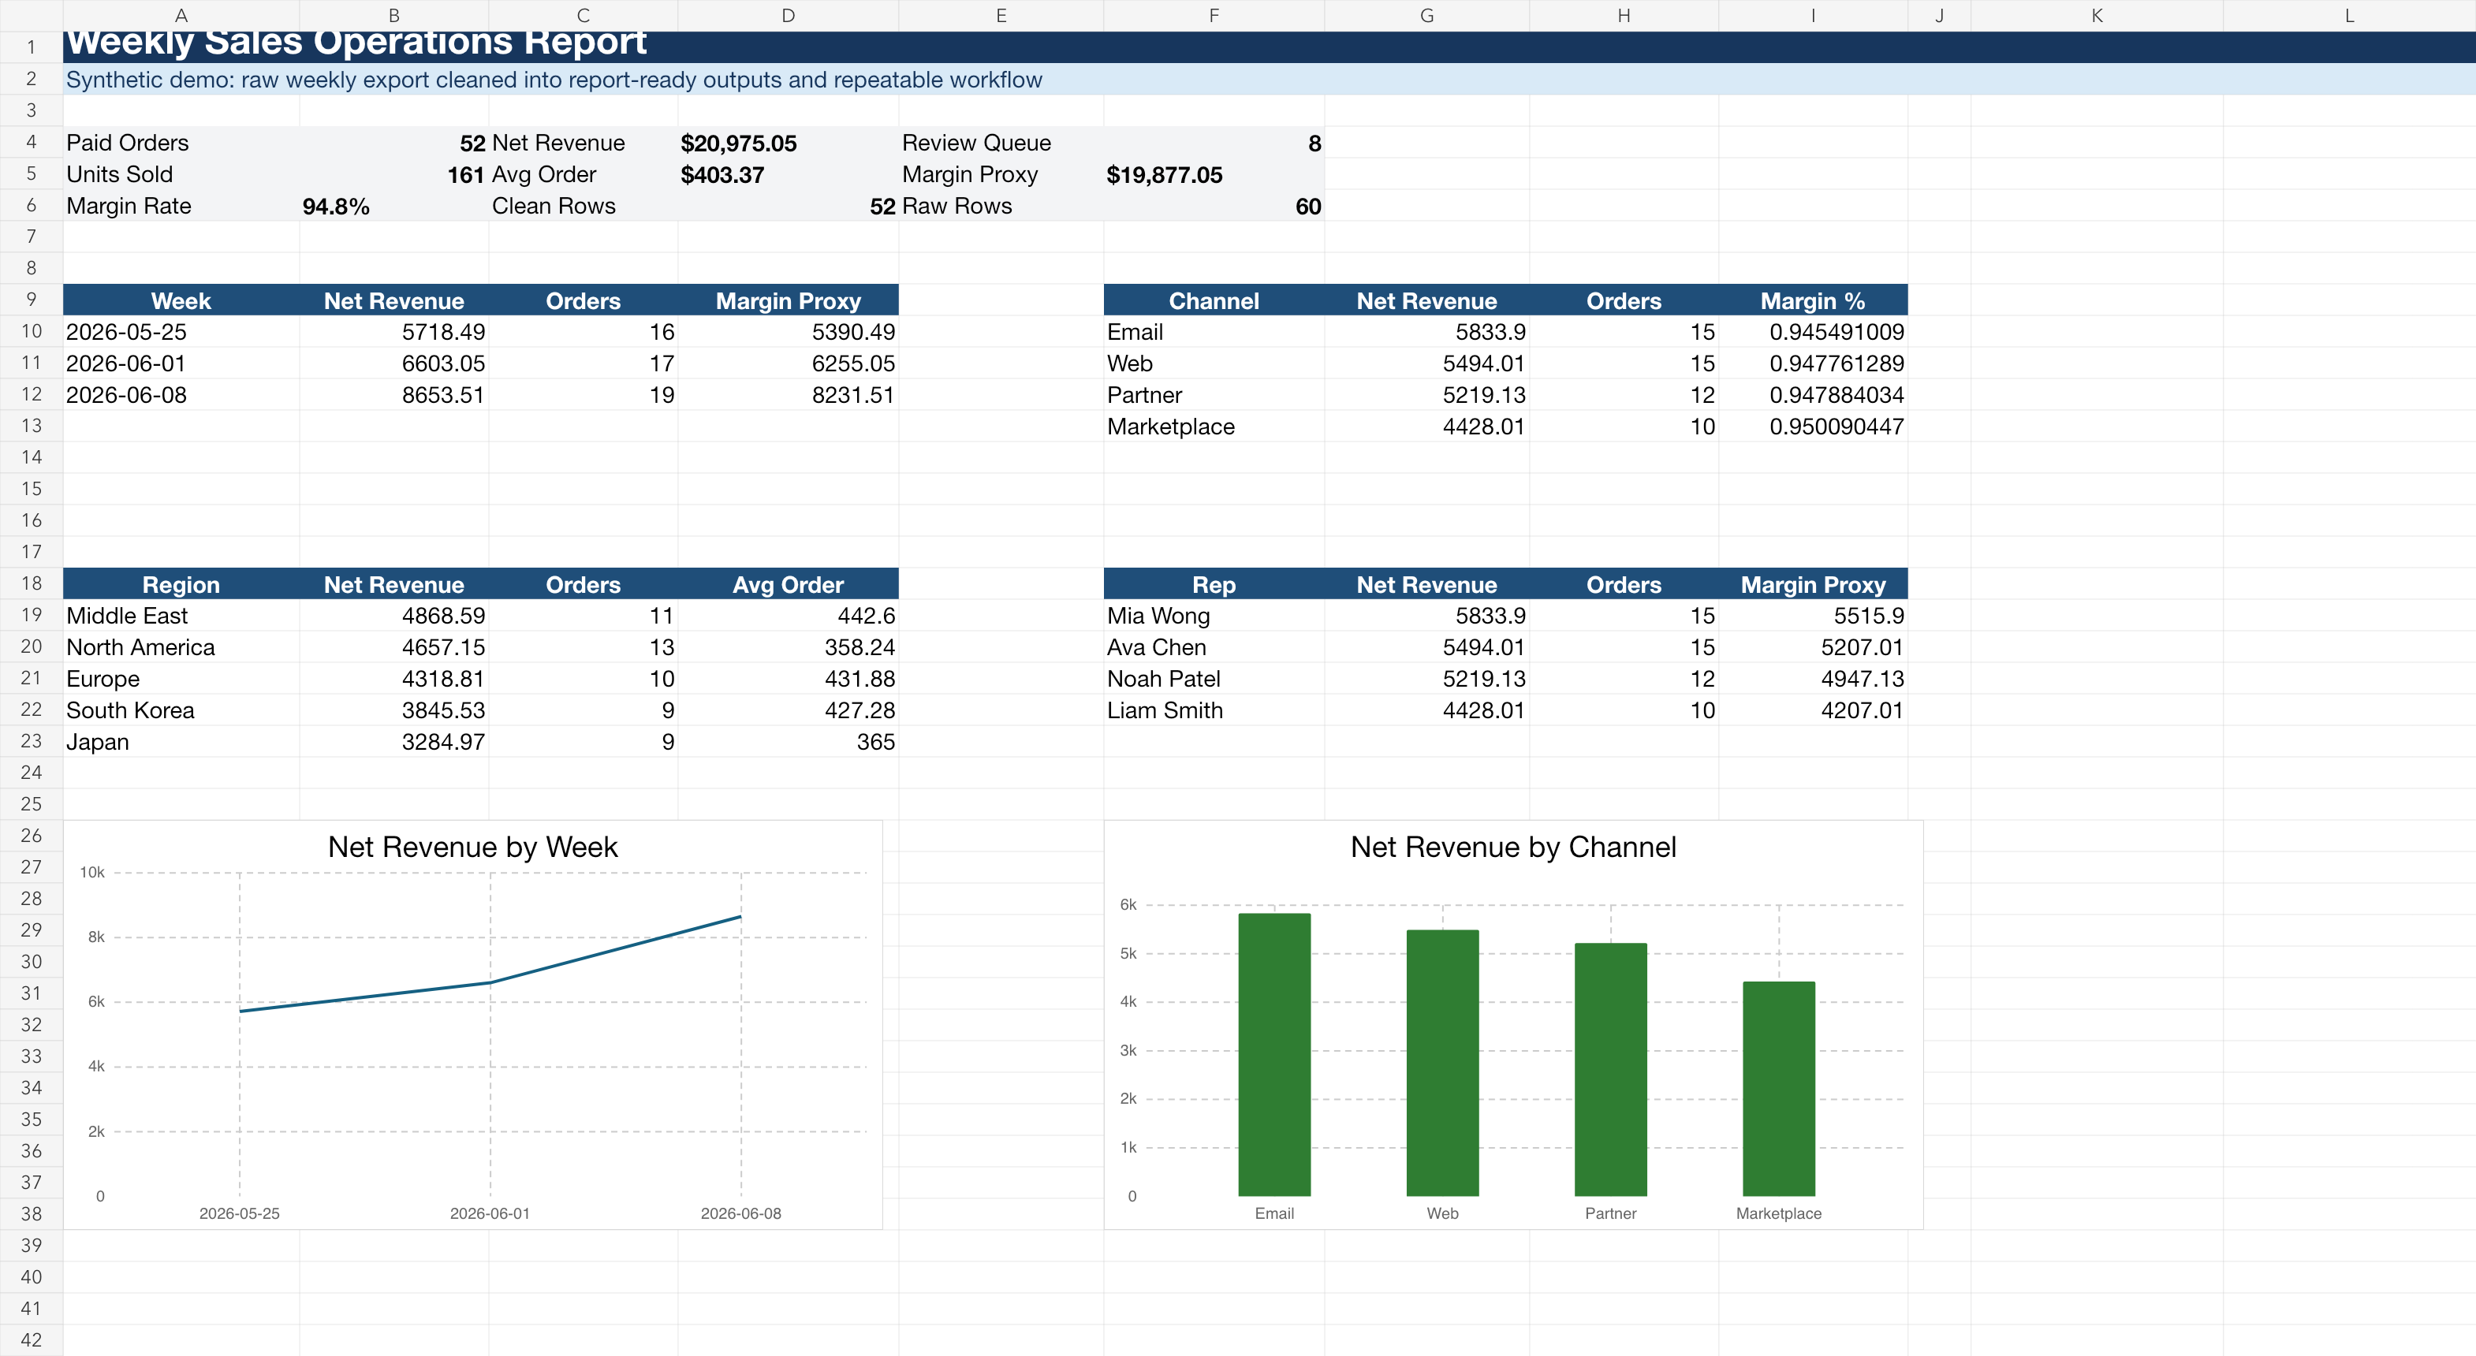Select the Margin % header cell
The image size is (2476, 1356).
tap(1813, 300)
